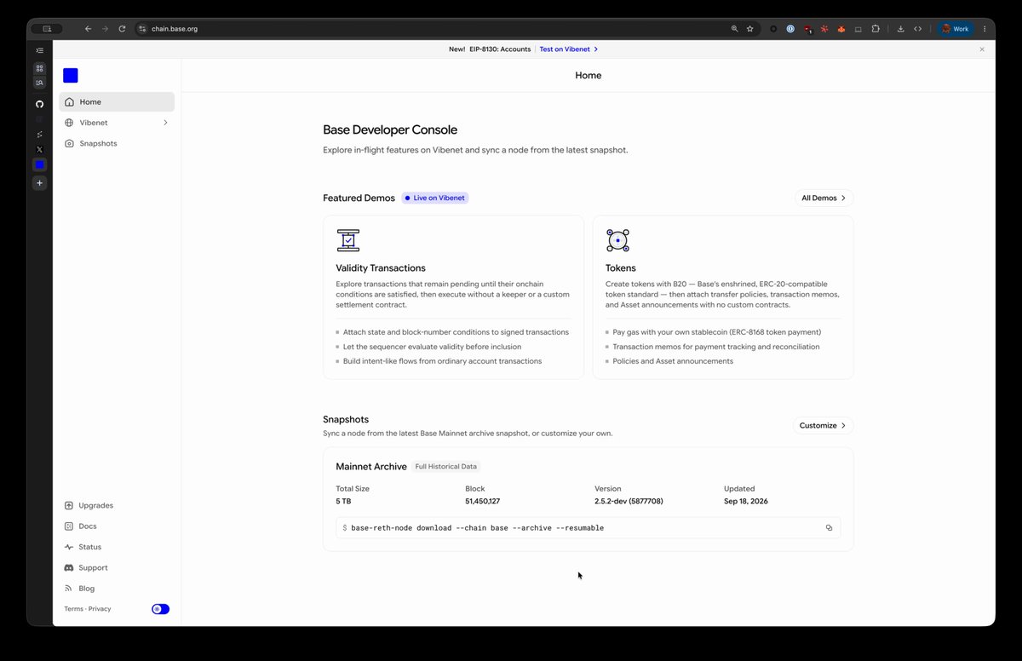The width and height of the screenshot is (1022, 661).
Task: Open the Privacy link
Action: (x=100, y=609)
